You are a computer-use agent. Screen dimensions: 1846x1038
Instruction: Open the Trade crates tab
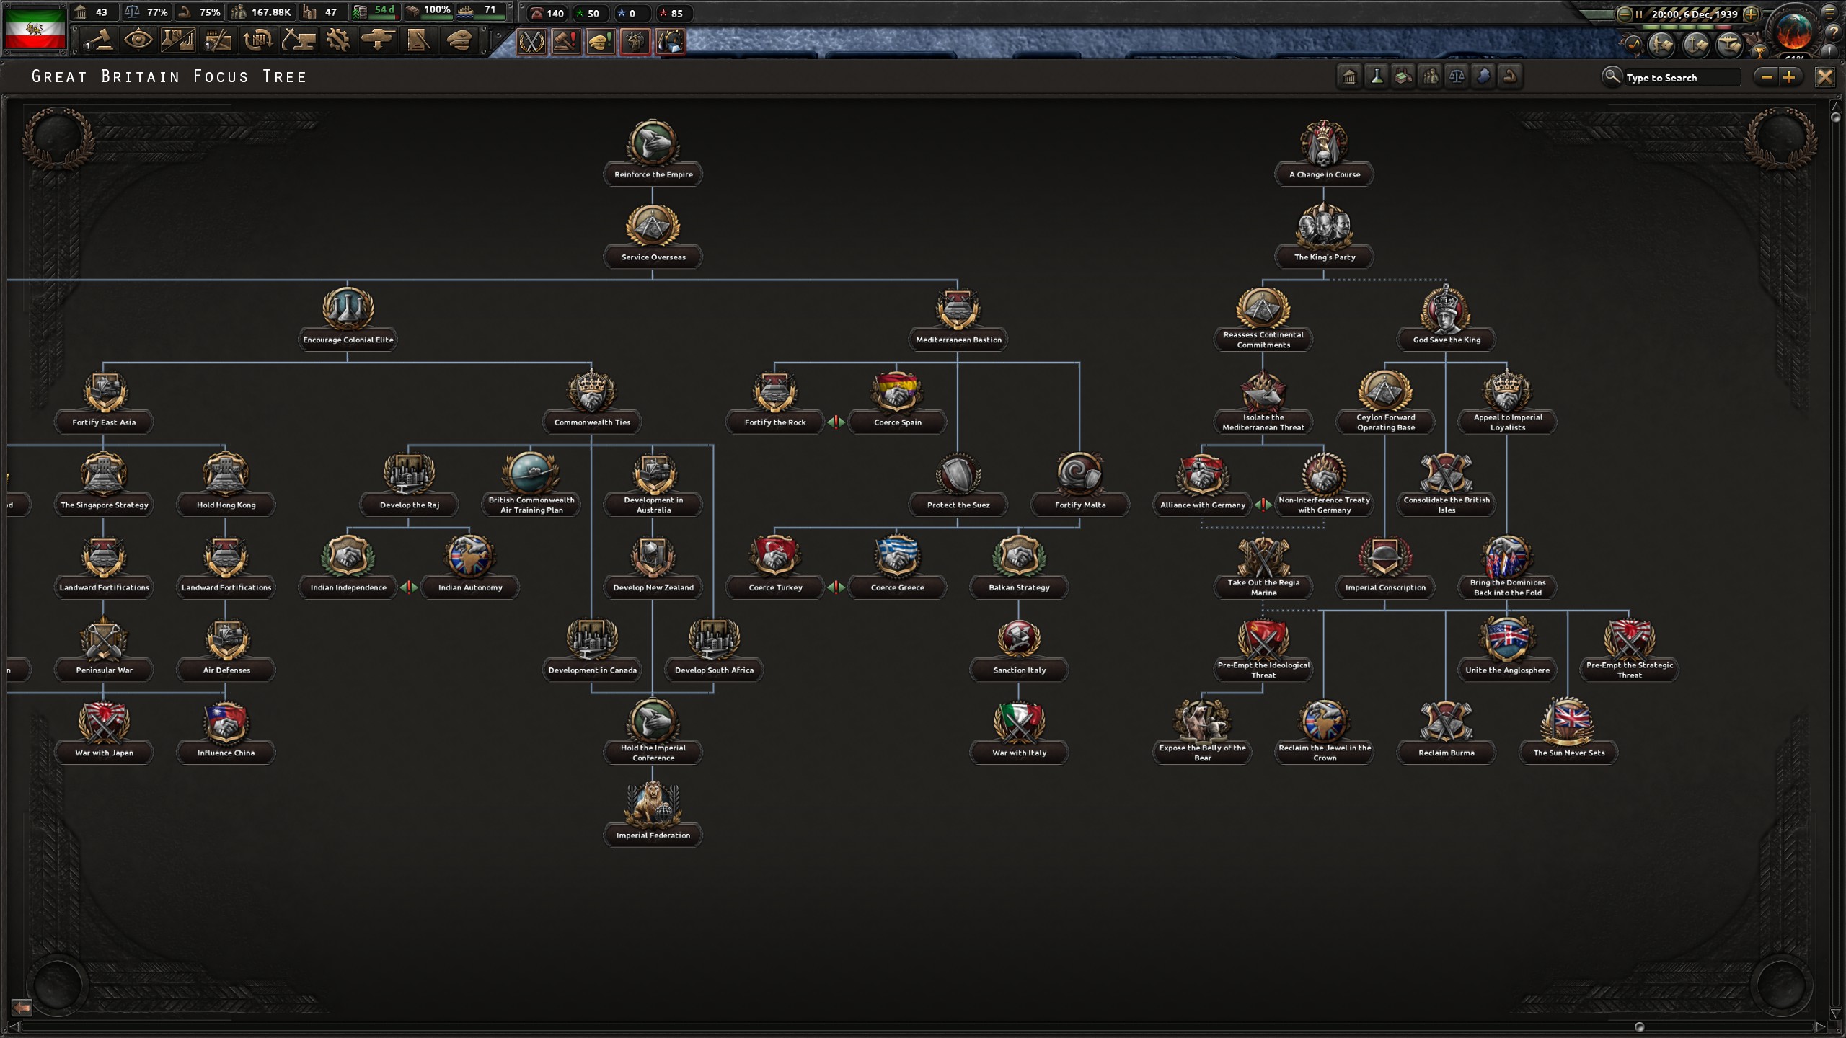258,40
